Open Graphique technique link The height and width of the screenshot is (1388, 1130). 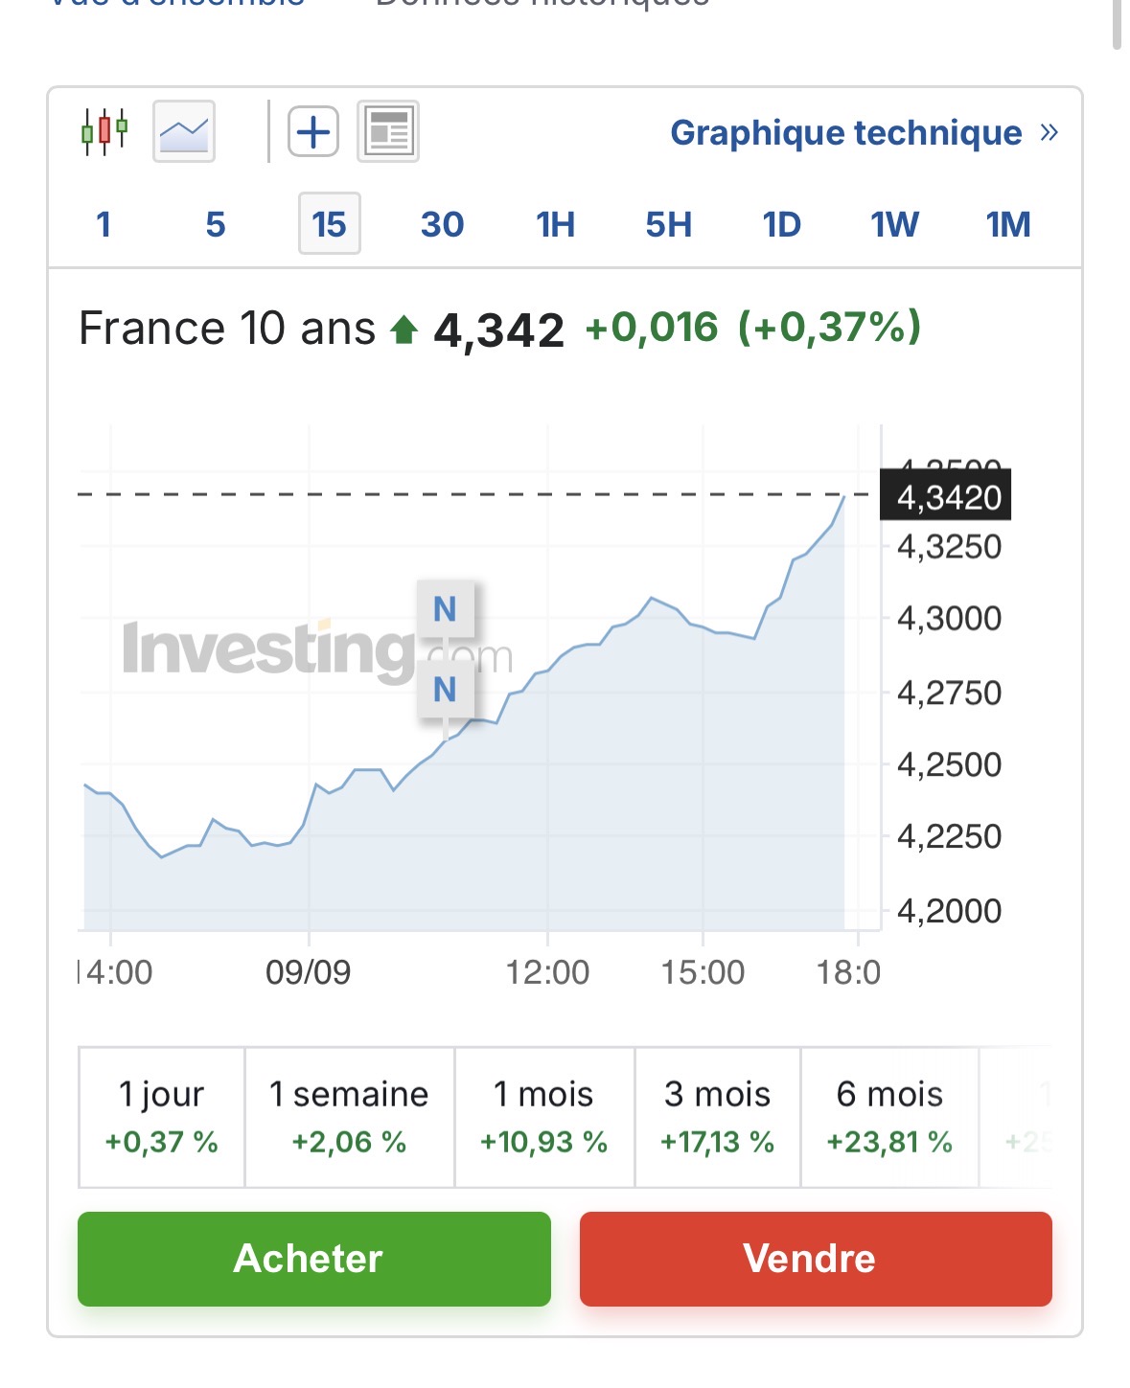[x=846, y=132]
